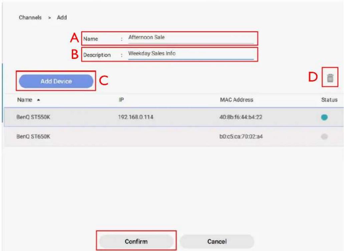Click IP address 192.168.0.114
The height and width of the screenshot is (251, 344).
click(135, 117)
